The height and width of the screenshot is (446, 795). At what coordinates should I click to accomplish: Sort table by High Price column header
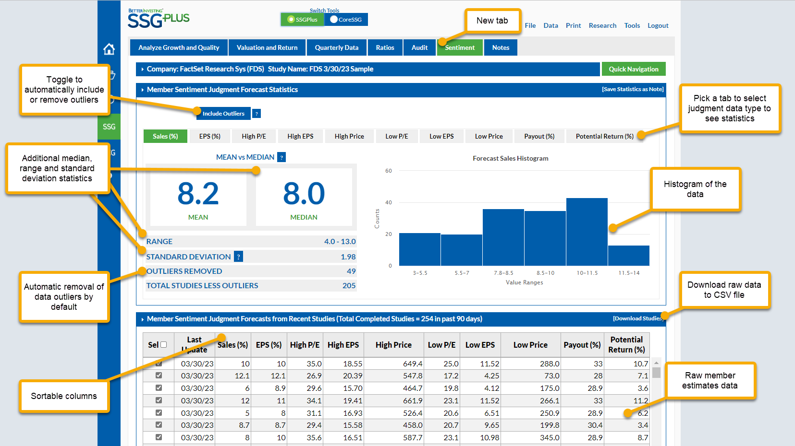[393, 345]
